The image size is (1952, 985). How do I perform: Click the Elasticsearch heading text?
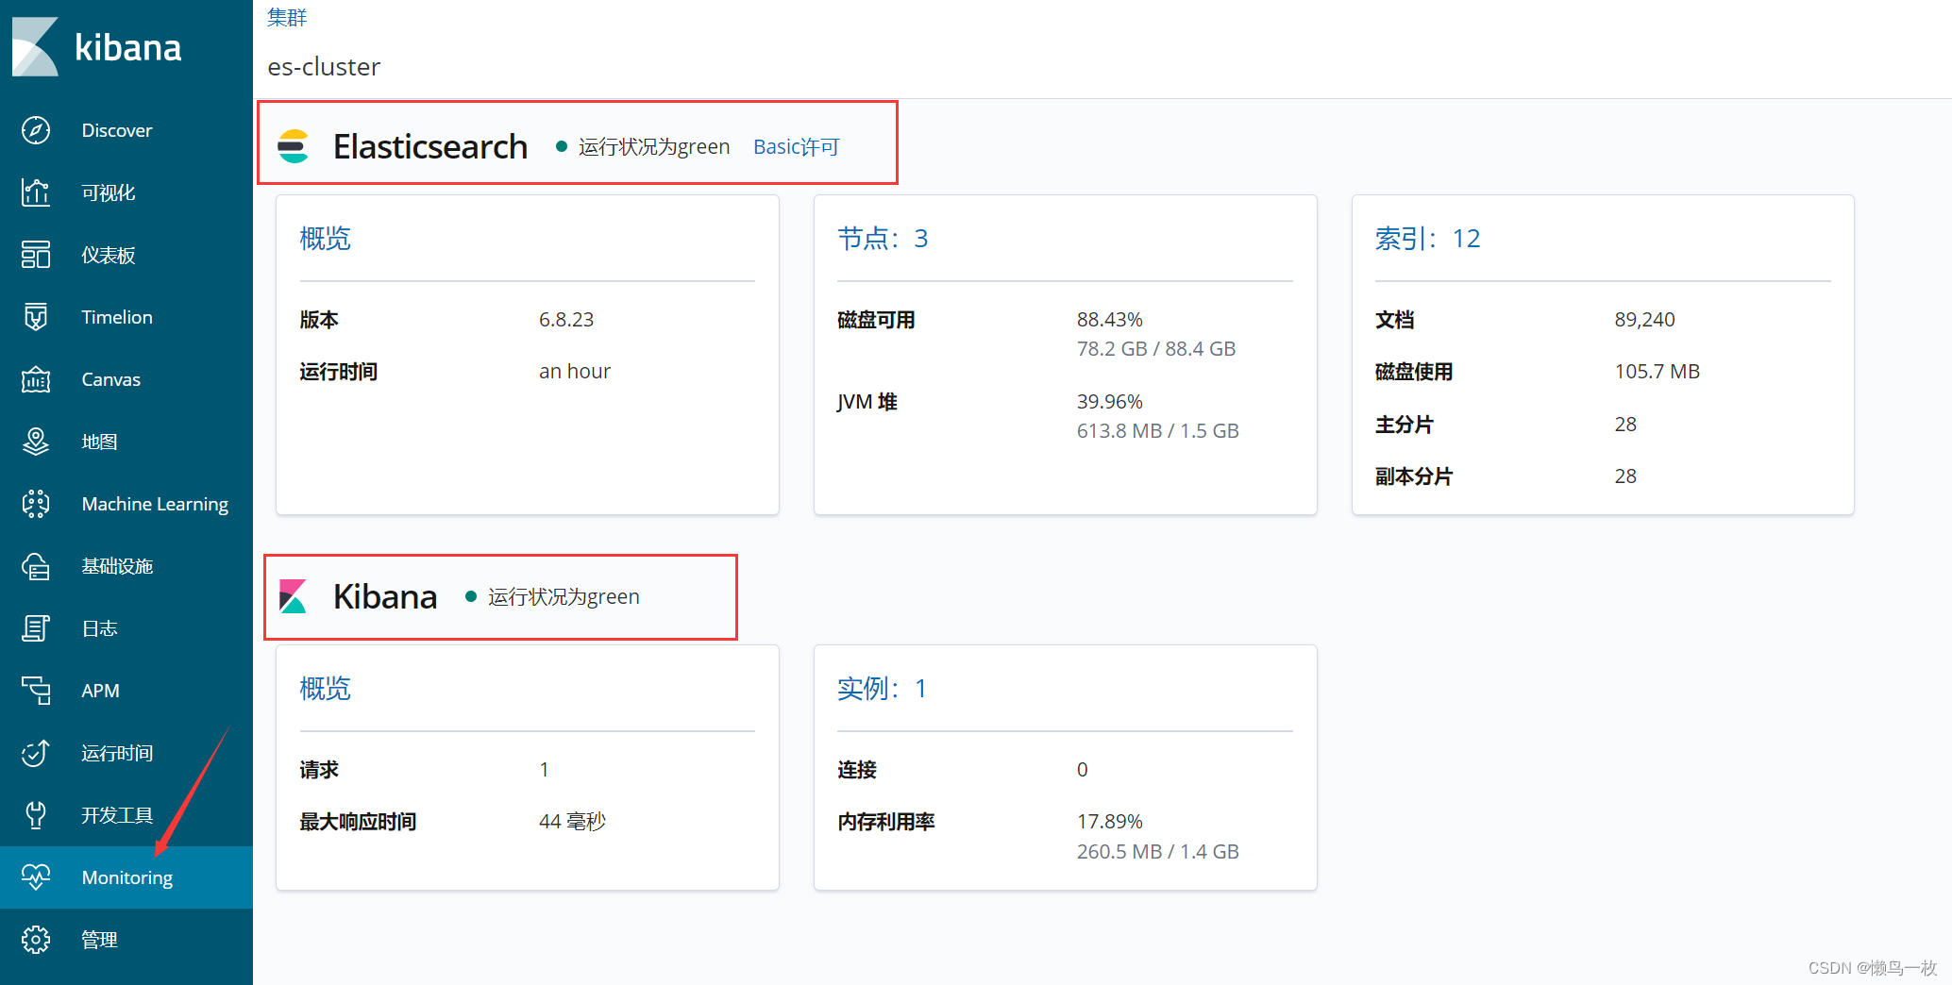(x=430, y=146)
